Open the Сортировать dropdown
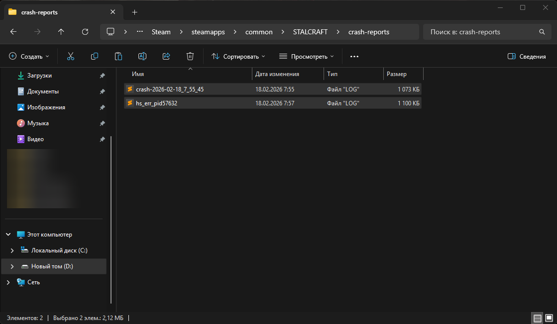This screenshot has height=324, width=557. click(238, 57)
